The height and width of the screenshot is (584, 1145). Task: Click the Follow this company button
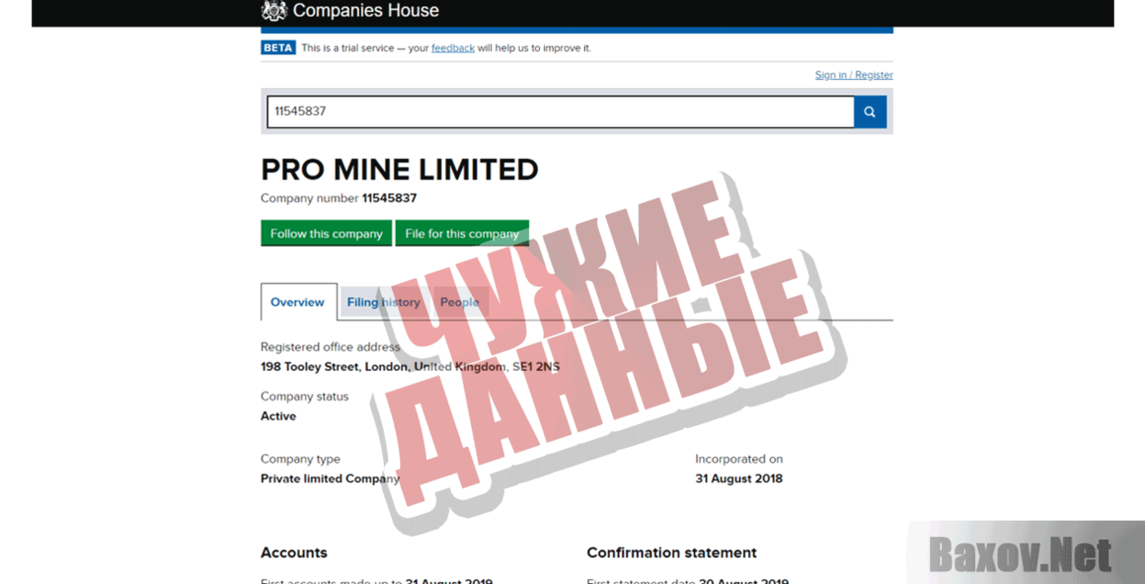pos(326,233)
